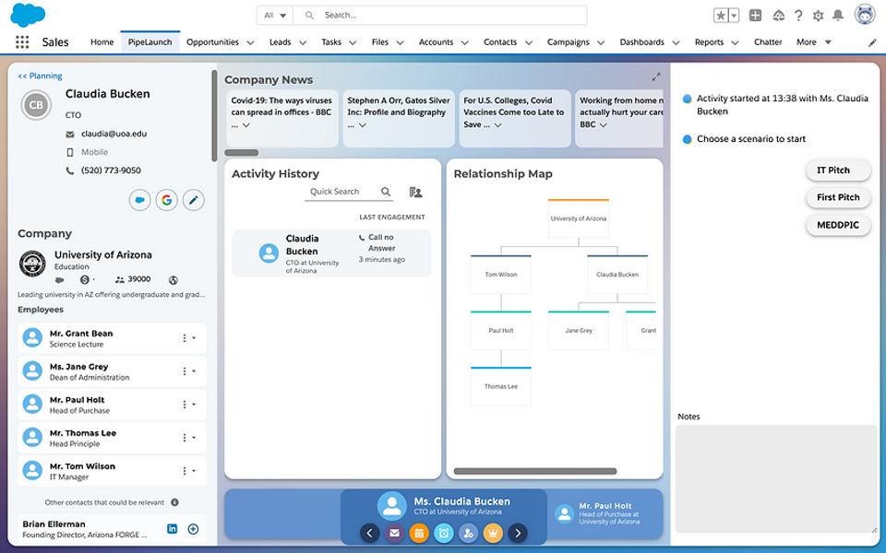
Task: Click inside the Notes text area
Action: tap(776, 477)
